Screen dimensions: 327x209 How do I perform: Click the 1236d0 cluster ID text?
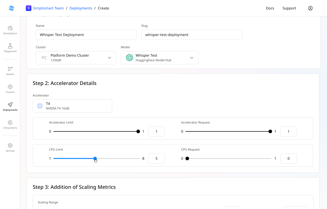[56, 60]
